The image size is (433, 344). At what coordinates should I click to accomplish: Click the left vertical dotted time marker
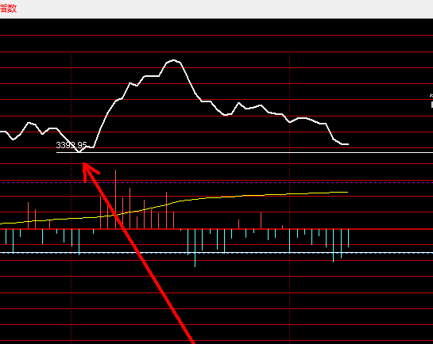click(72, 198)
